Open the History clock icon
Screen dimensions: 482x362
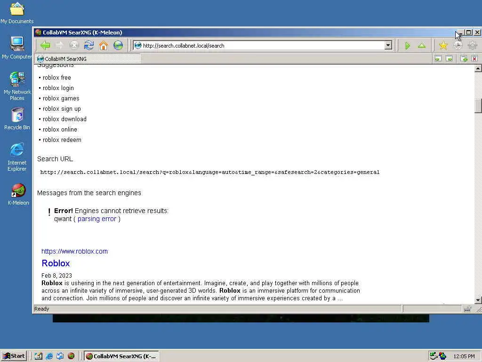pos(458,46)
